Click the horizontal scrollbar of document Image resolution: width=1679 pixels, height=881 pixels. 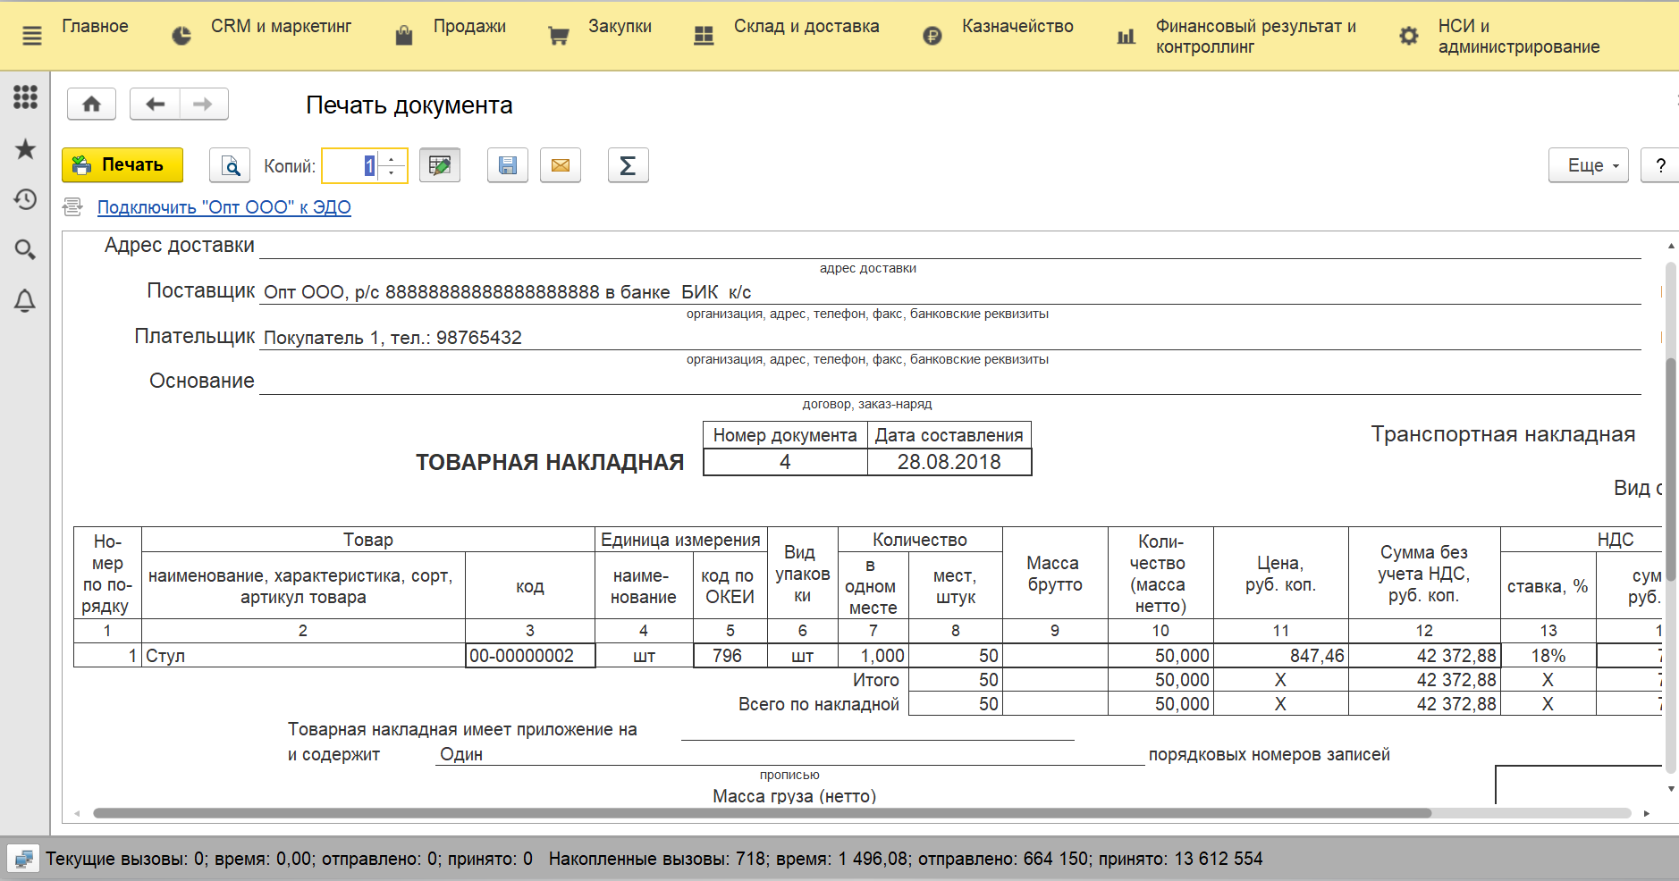point(762,813)
